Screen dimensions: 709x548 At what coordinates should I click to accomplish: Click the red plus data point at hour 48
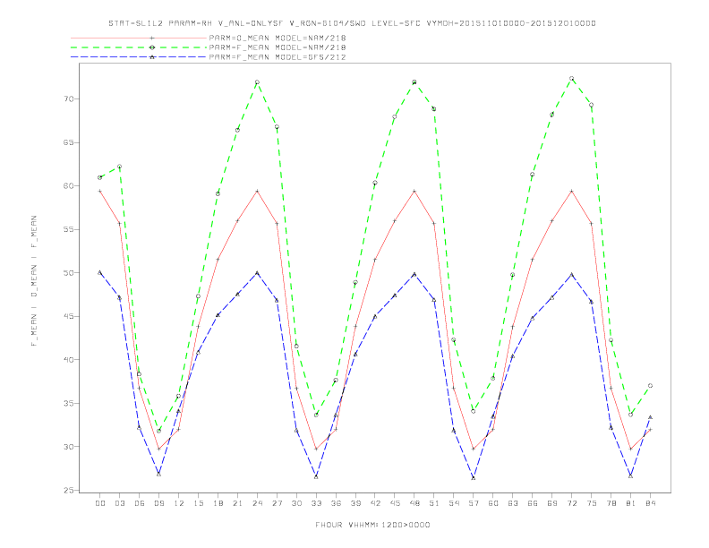pos(414,192)
